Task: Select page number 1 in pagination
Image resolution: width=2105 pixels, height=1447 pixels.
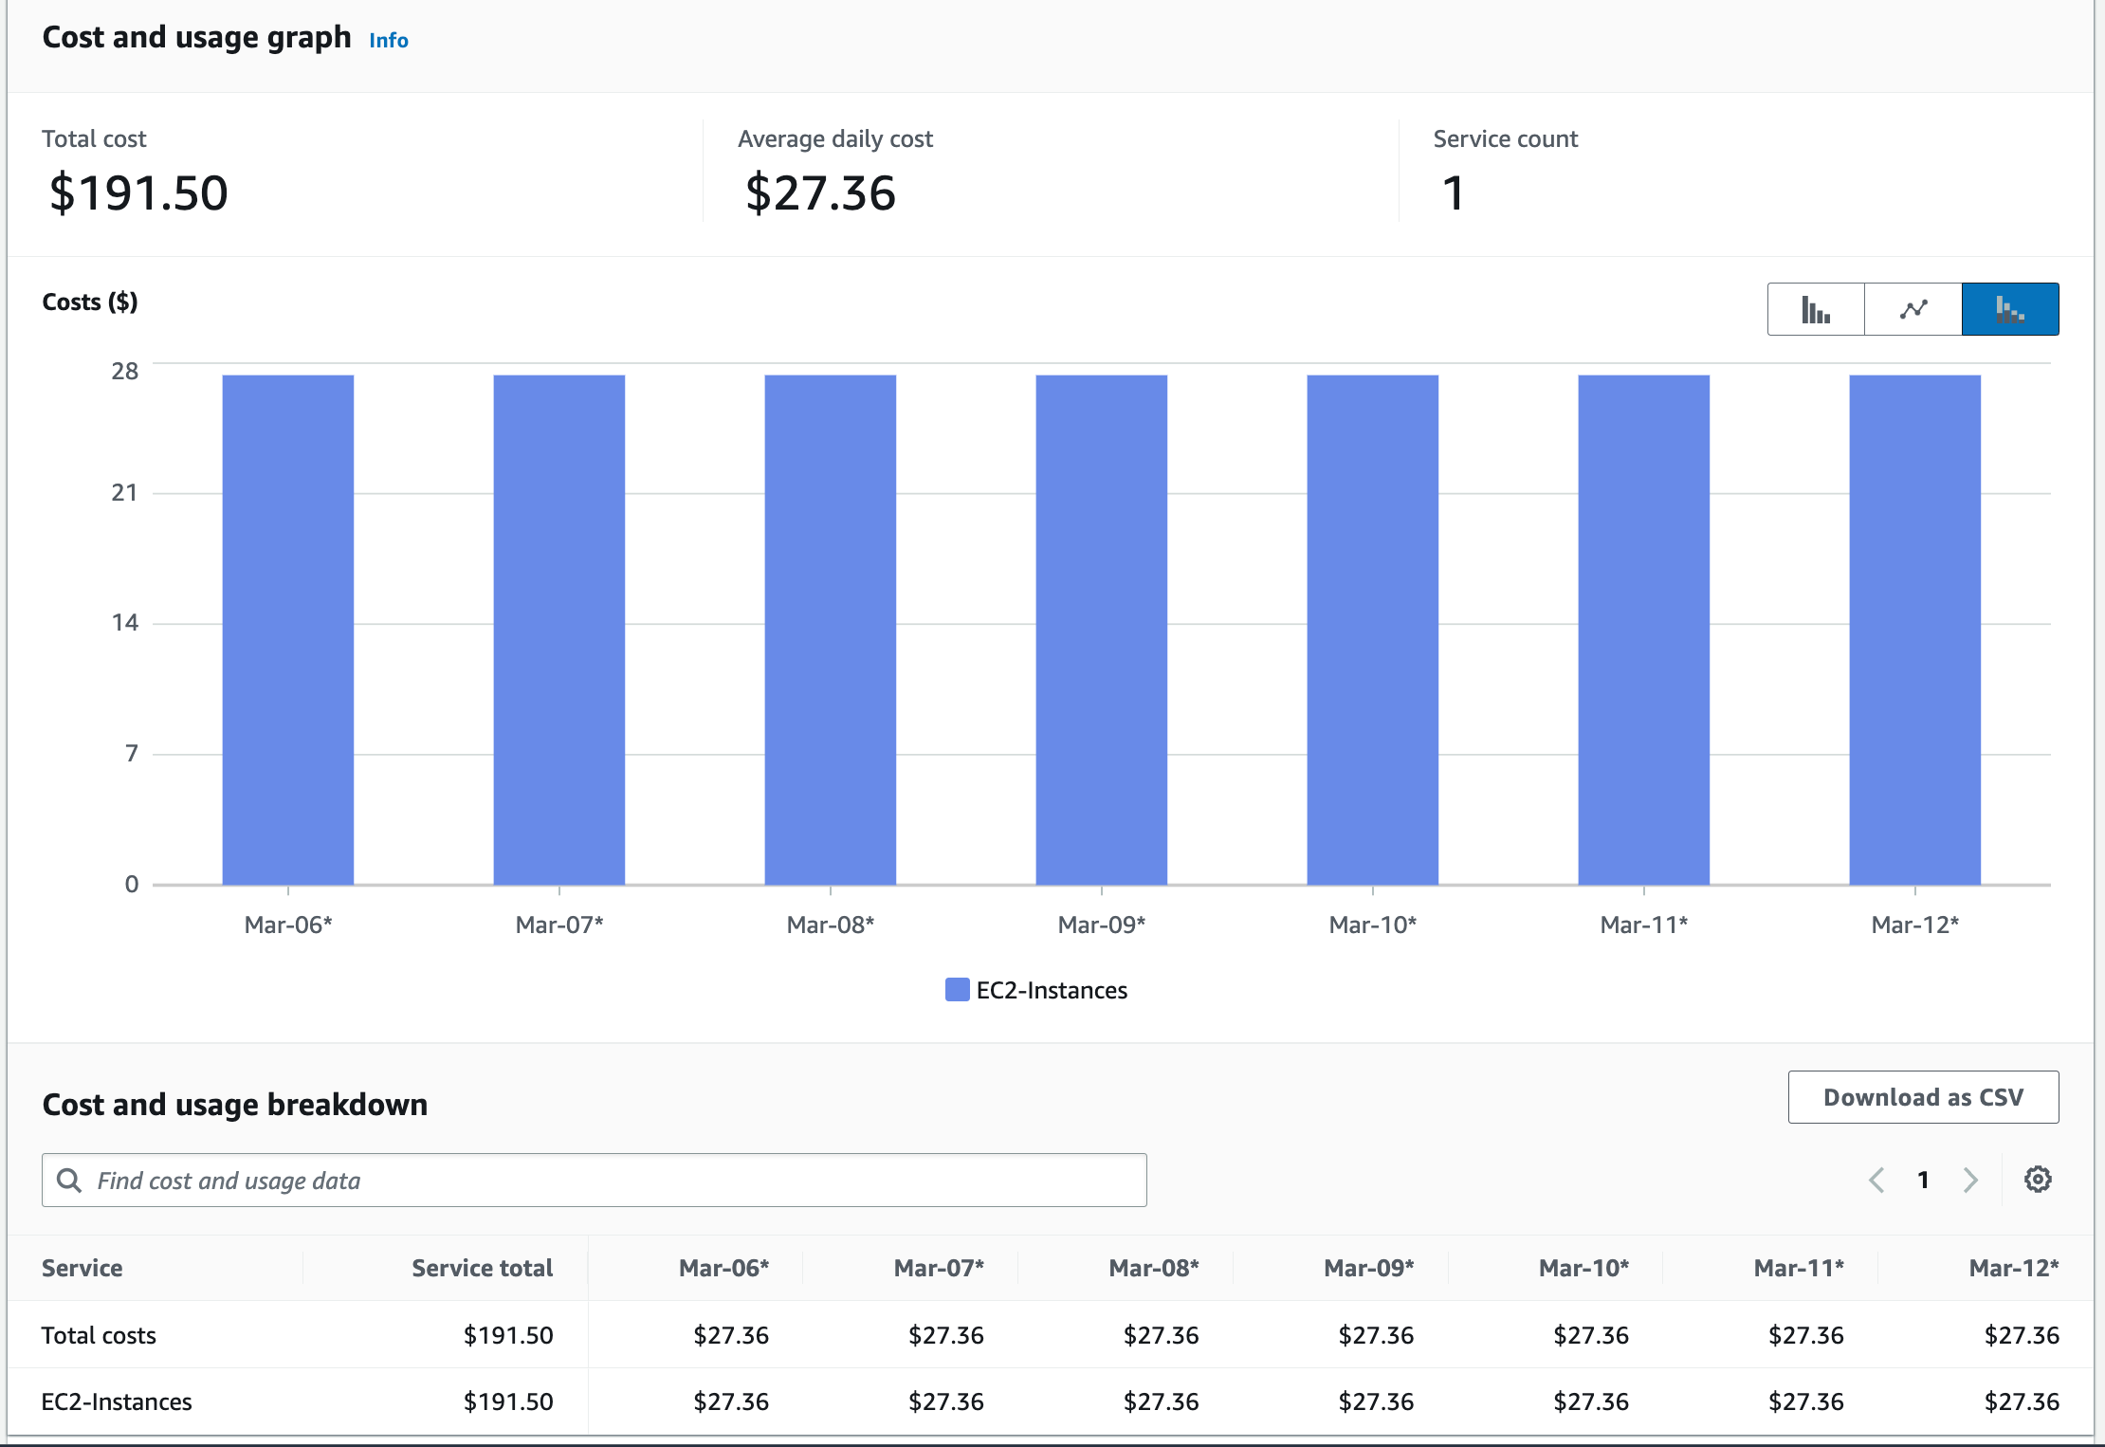Action: (x=1923, y=1180)
